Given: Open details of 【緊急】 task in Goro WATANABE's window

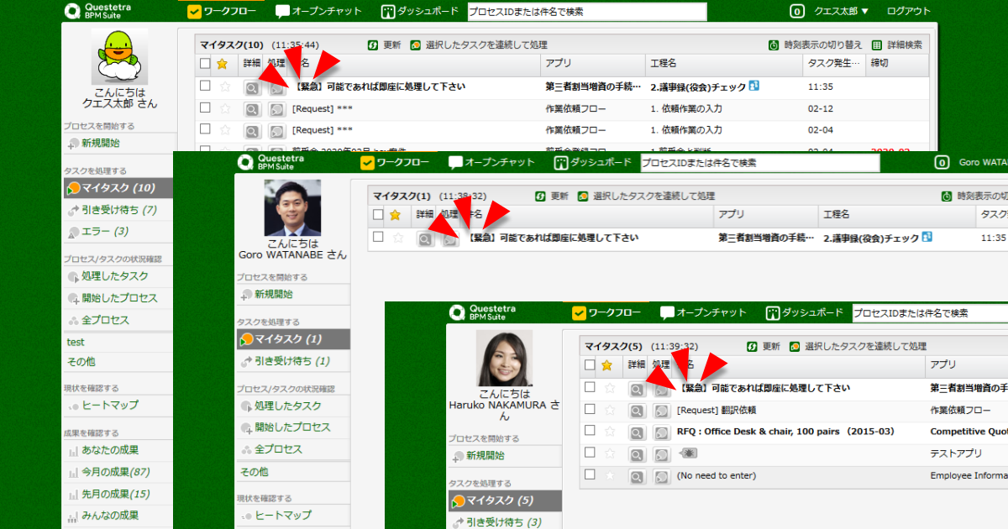Looking at the screenshot, I should pos(425,238).
